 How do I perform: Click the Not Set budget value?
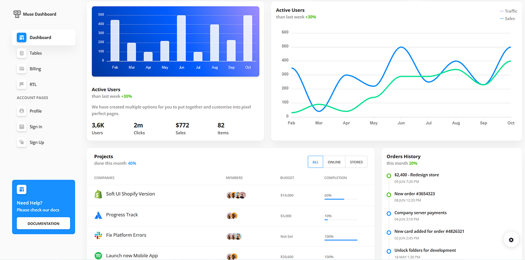tap(287, 236)
